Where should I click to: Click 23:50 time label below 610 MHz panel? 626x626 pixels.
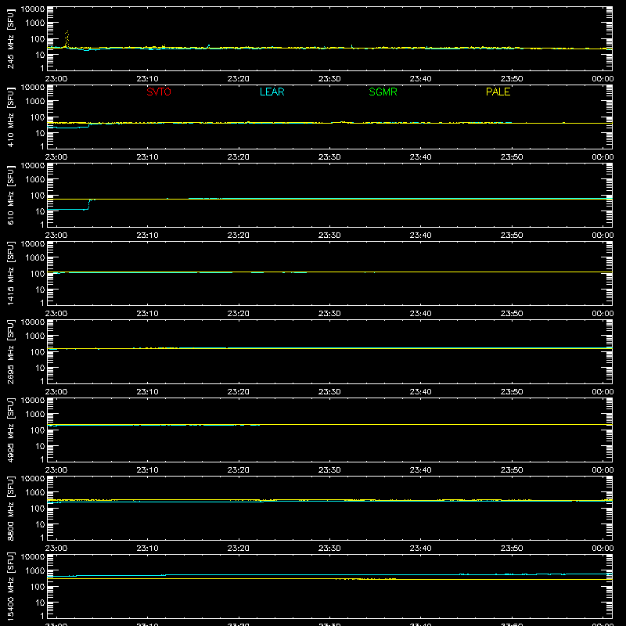point(512,236)
